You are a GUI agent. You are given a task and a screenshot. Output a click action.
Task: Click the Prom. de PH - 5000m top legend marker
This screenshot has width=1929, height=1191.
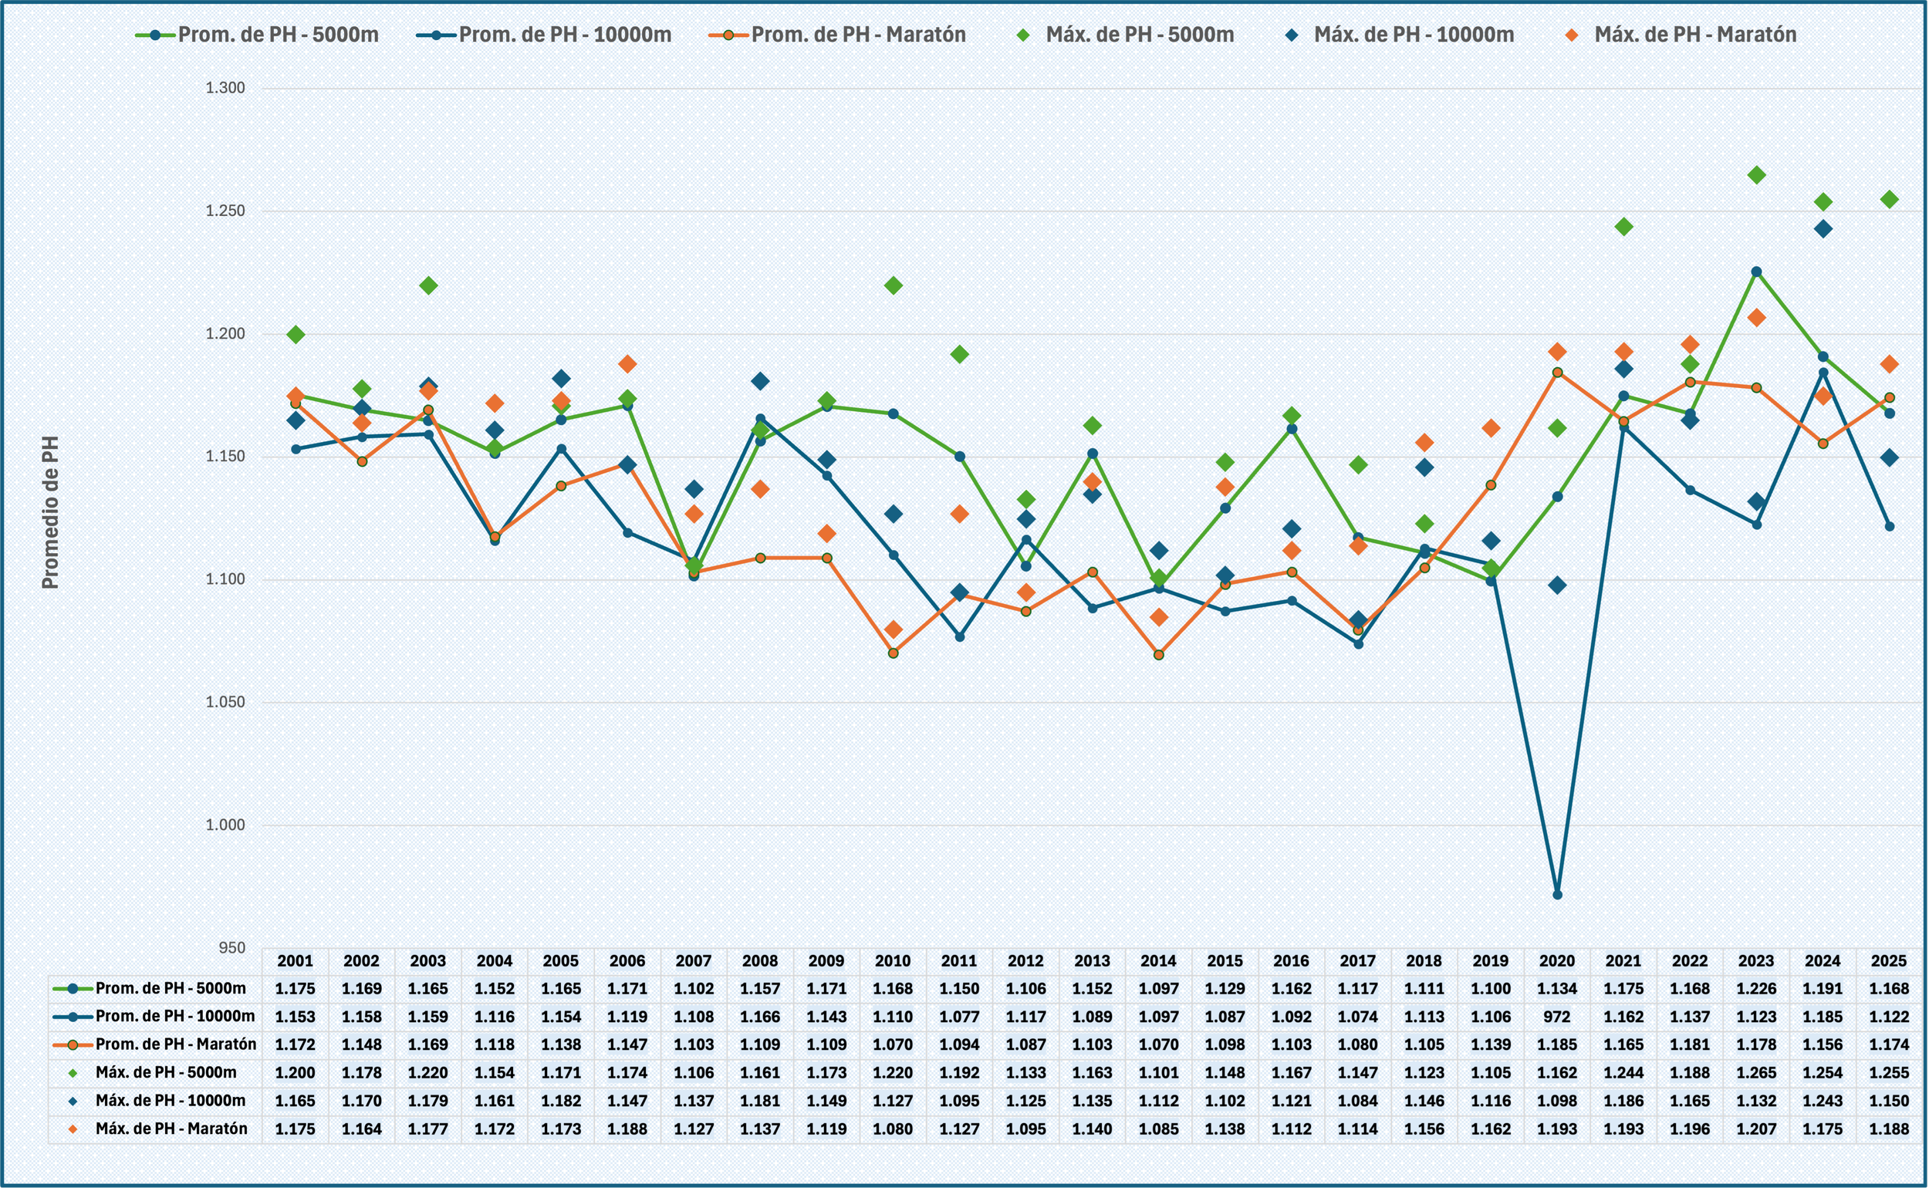(155, 35)
